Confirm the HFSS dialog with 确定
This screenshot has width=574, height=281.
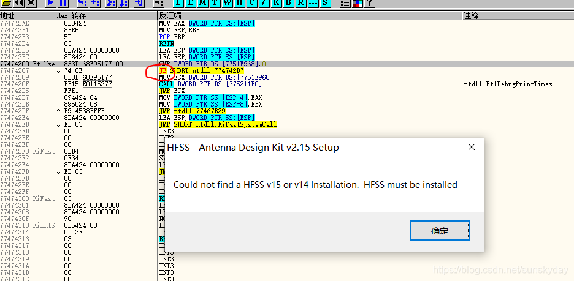coord(439,231)
